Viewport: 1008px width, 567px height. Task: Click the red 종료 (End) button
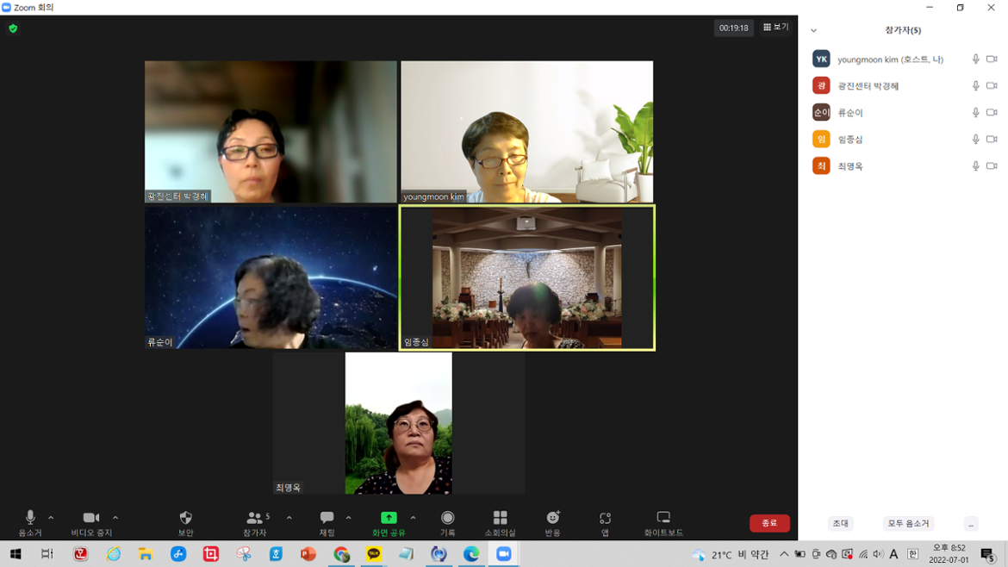pos(768,523)
